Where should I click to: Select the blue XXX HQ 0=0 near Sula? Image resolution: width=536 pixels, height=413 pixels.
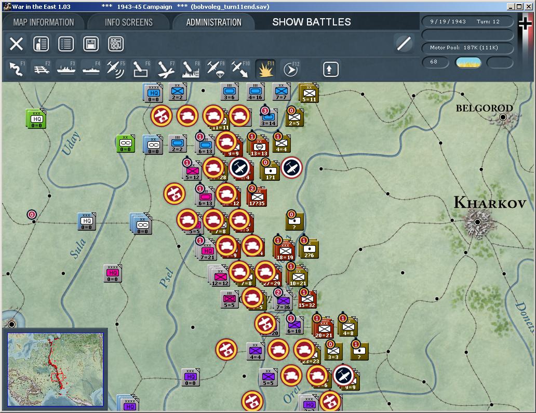pos(87,221)
